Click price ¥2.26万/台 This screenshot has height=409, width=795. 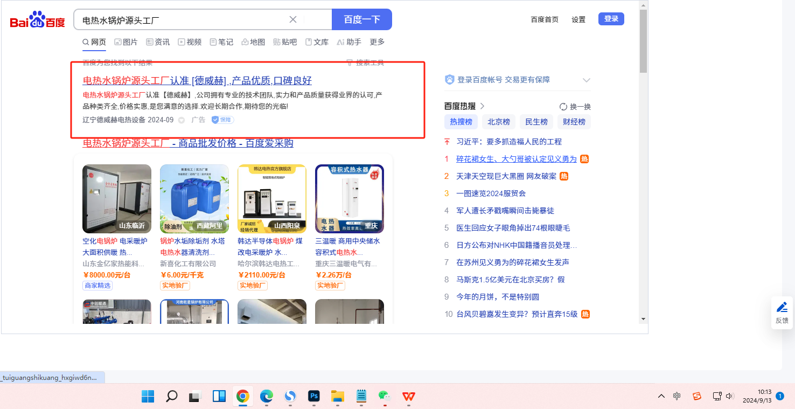(x=333, y=275)
